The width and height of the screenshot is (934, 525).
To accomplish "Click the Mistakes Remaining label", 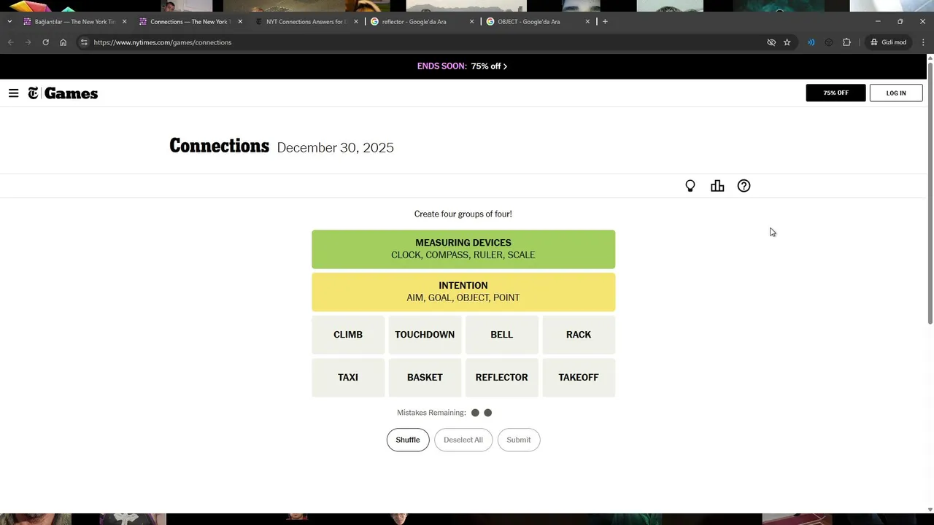I will [x=431, y=413].
